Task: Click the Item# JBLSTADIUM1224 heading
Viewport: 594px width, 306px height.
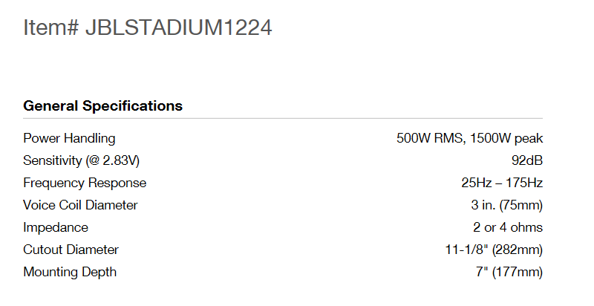Action: [x=148, y=28]
